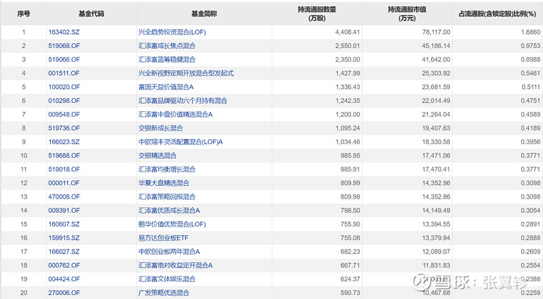
Task: Sort by 序号 column header
Action: [x=24, y=14]
